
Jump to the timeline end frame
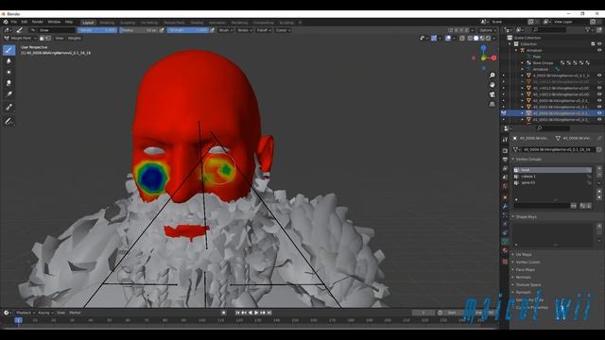(269, 313)
